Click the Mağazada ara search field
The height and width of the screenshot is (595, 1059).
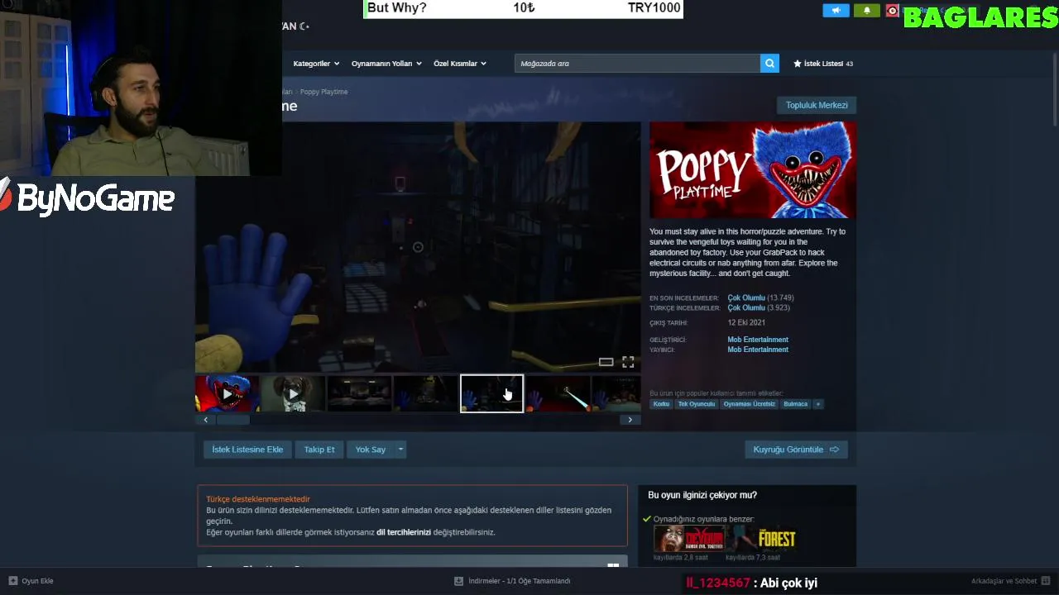point(637,63)
